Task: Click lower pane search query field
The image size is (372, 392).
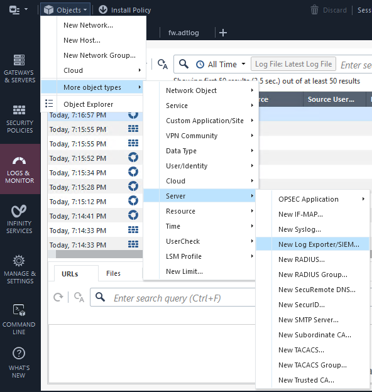Action: pyautogui.click(x=173, y=297)
